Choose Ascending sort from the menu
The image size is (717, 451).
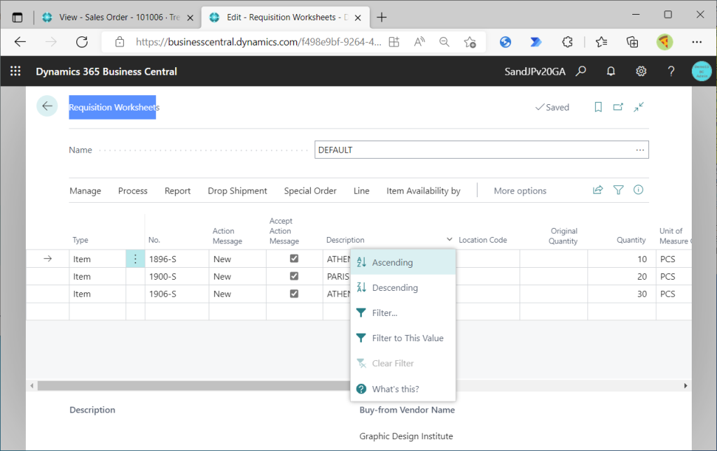pyautogui.click(x=403, y=262)
